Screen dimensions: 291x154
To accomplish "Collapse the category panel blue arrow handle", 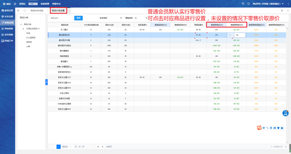I will tap(46, 82).
